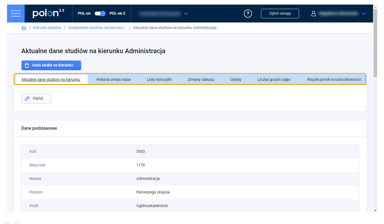
Task: Click the Stary kod row label
Action: 37,165
